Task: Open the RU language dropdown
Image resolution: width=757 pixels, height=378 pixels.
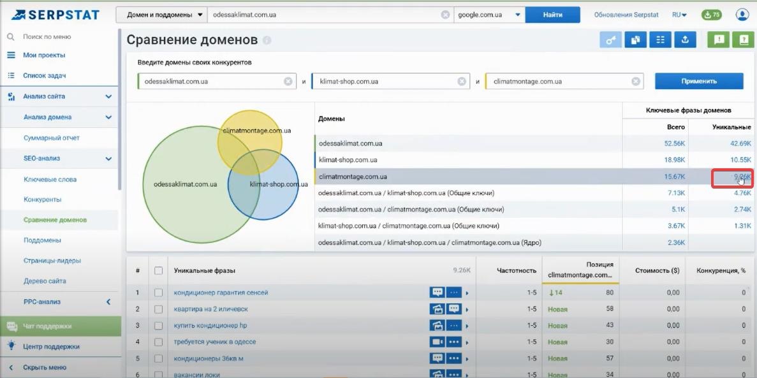Action: click(679, 15)
